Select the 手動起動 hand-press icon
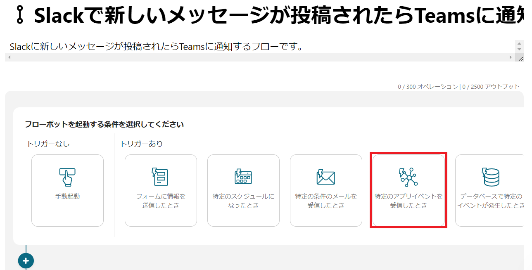 pos(67,177)
